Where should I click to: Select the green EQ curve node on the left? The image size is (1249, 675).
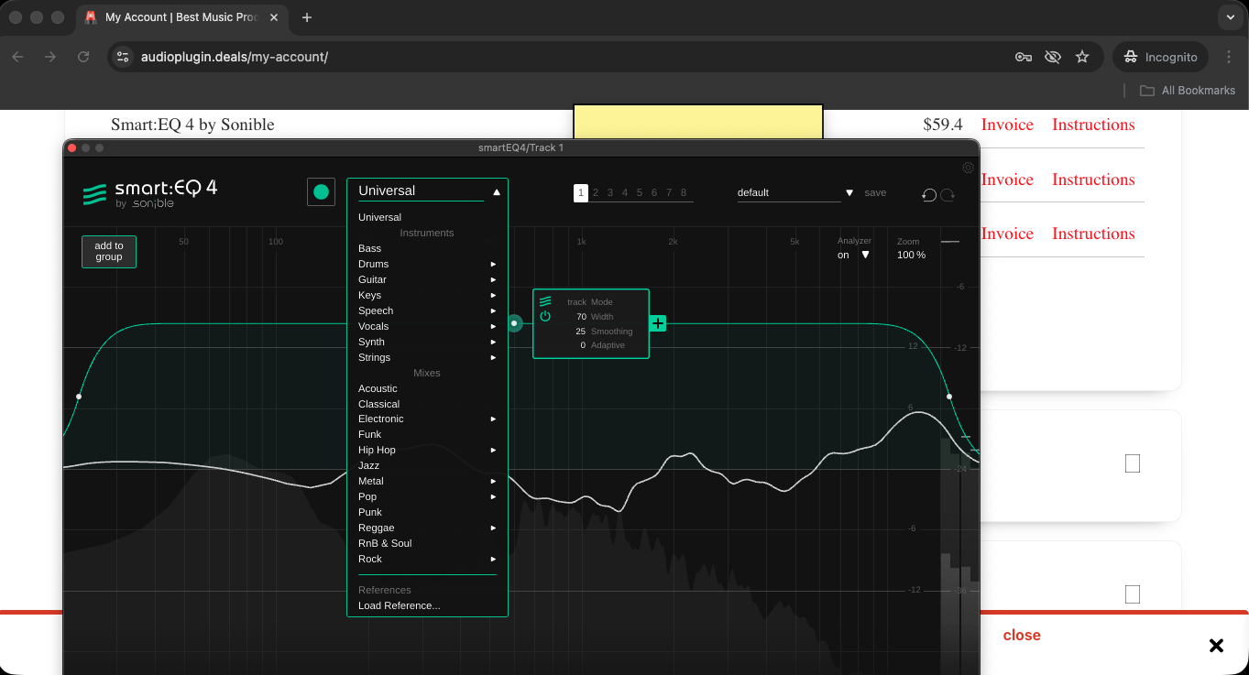[78, 397]
